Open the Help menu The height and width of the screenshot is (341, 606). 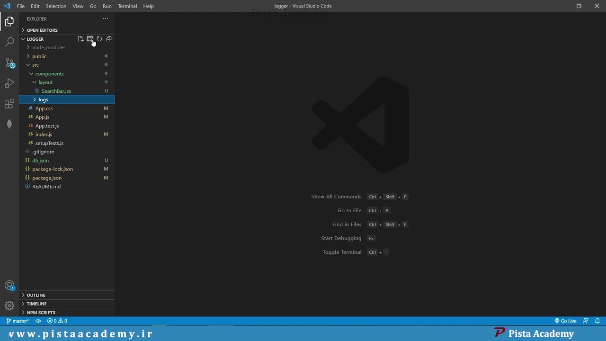pyautogui.click(x=149, y=6)
